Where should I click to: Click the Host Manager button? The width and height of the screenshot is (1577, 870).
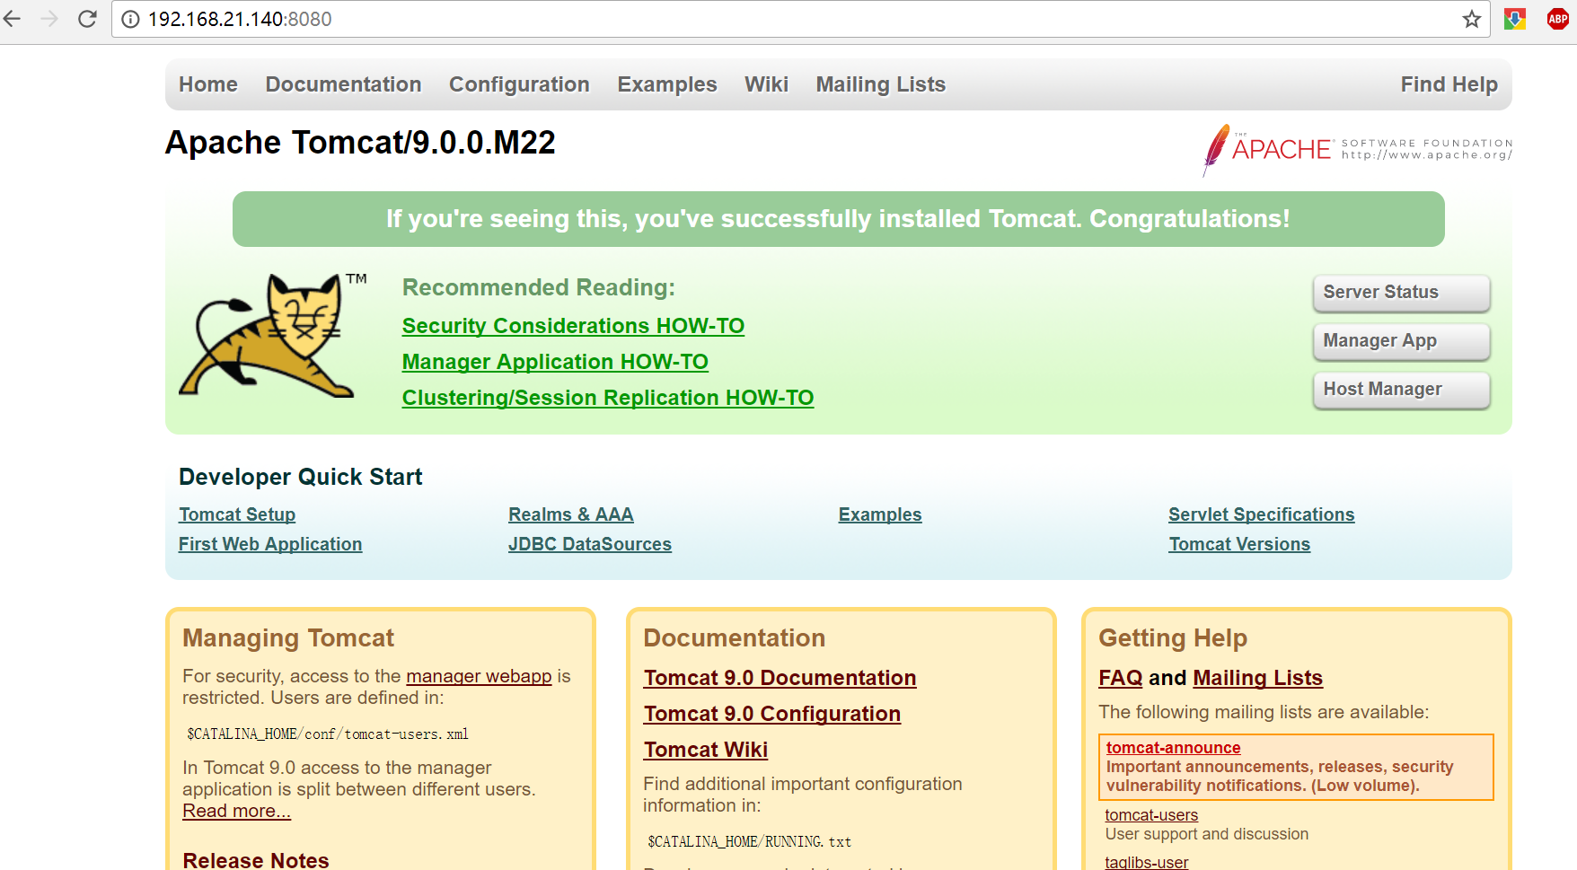1401,390
